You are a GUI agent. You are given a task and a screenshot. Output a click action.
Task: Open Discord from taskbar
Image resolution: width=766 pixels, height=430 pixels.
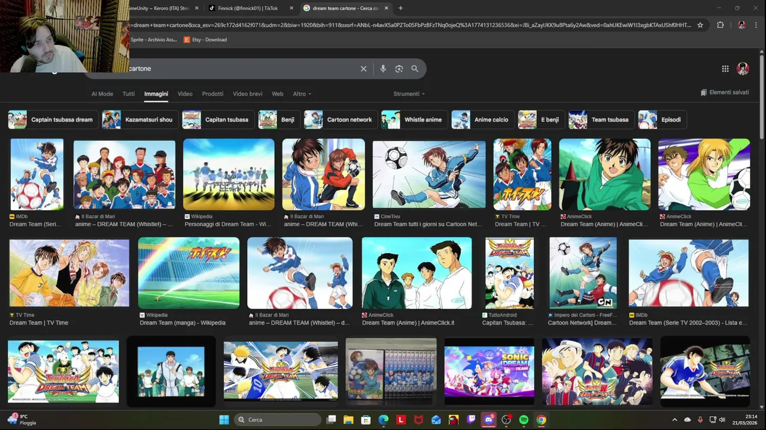point(488,420)
